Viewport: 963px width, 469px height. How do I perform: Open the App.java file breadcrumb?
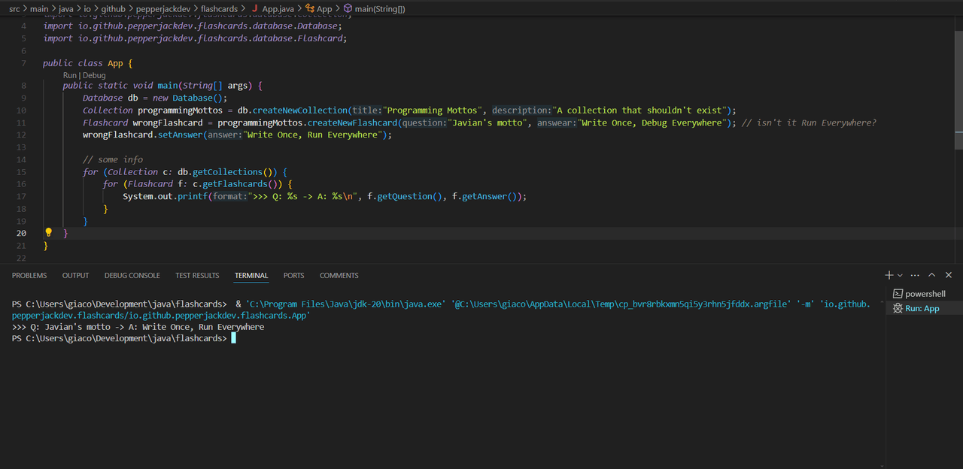(x=277, y=9)
